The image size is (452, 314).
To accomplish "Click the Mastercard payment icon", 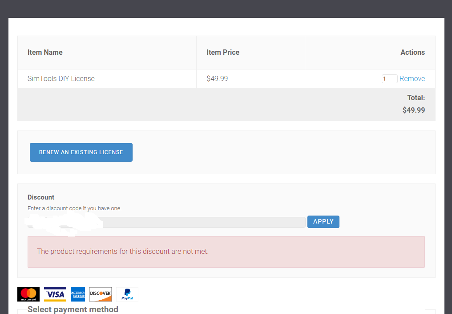I will (28, 294).
